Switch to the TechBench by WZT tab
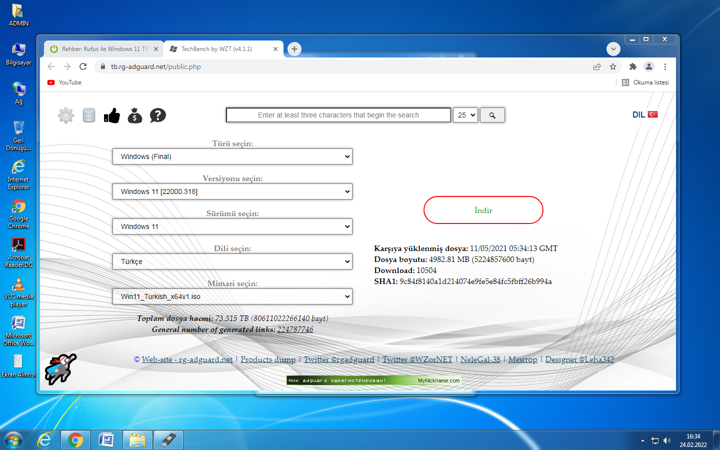 (x=223, y=49)
